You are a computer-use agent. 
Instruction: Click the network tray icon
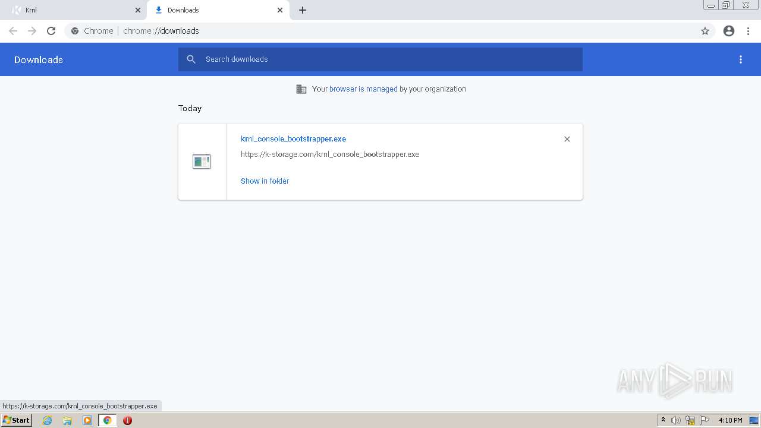690,420
